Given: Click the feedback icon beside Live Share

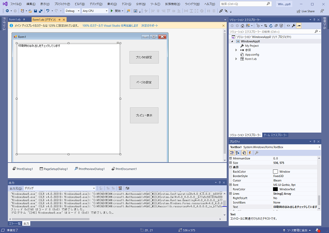Looking at the screenshot, I should pos(322,11).
